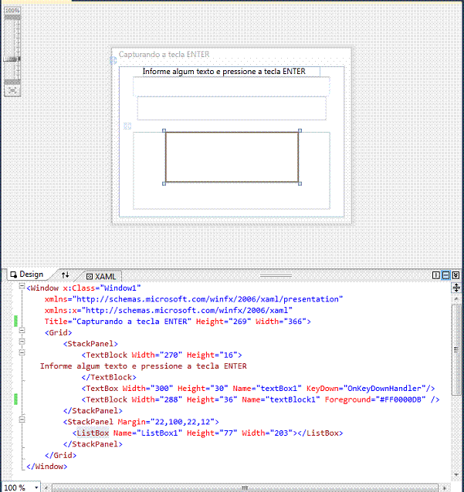
Task: Open the 100 % zoom dropdown
Action: 36,487
